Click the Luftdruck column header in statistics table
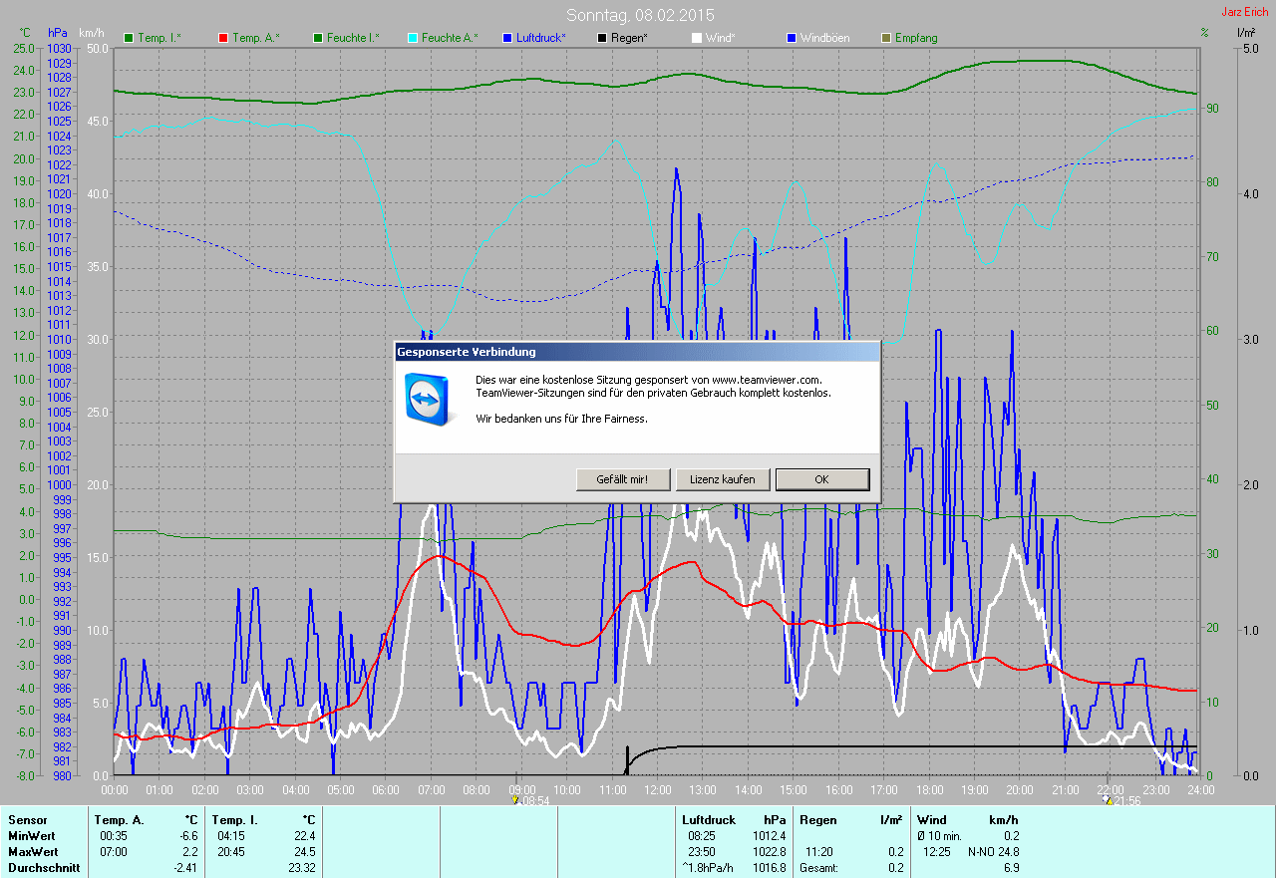 click(x=707, y=819)
